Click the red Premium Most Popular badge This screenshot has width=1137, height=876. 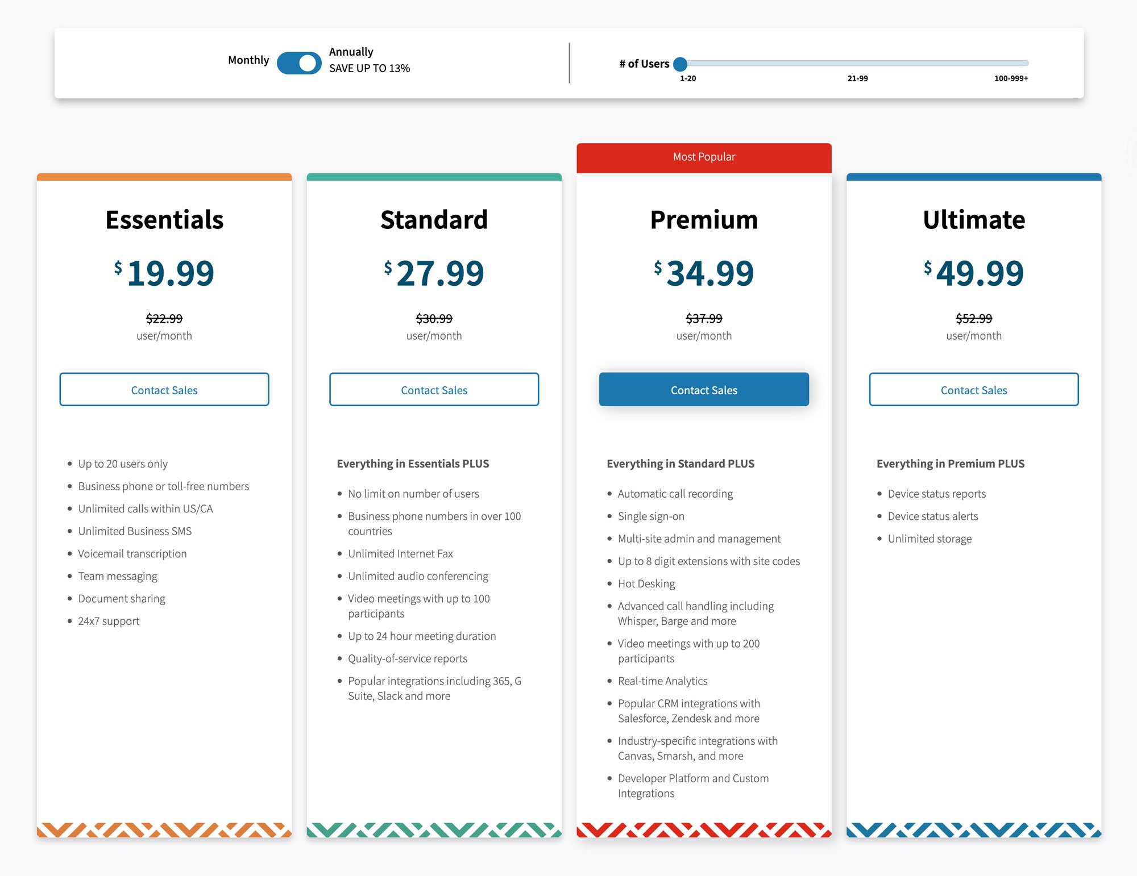(703, 156)
